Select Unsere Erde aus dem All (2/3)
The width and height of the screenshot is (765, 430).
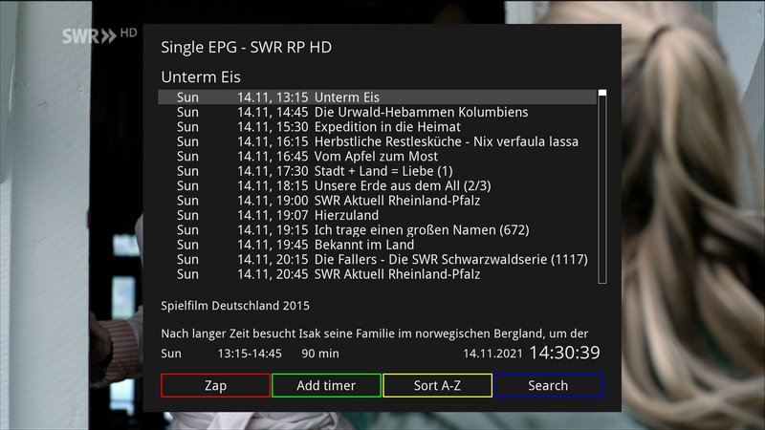[x=377, y=185]
